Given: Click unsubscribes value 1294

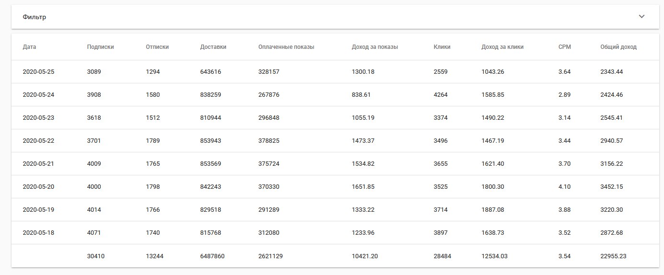Looking at the screenshot, I should [x=153, y=72].
